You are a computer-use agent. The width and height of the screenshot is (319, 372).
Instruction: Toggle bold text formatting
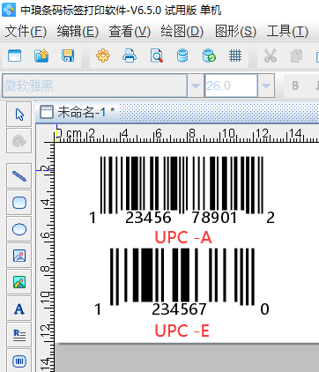[x=295, y=86]
